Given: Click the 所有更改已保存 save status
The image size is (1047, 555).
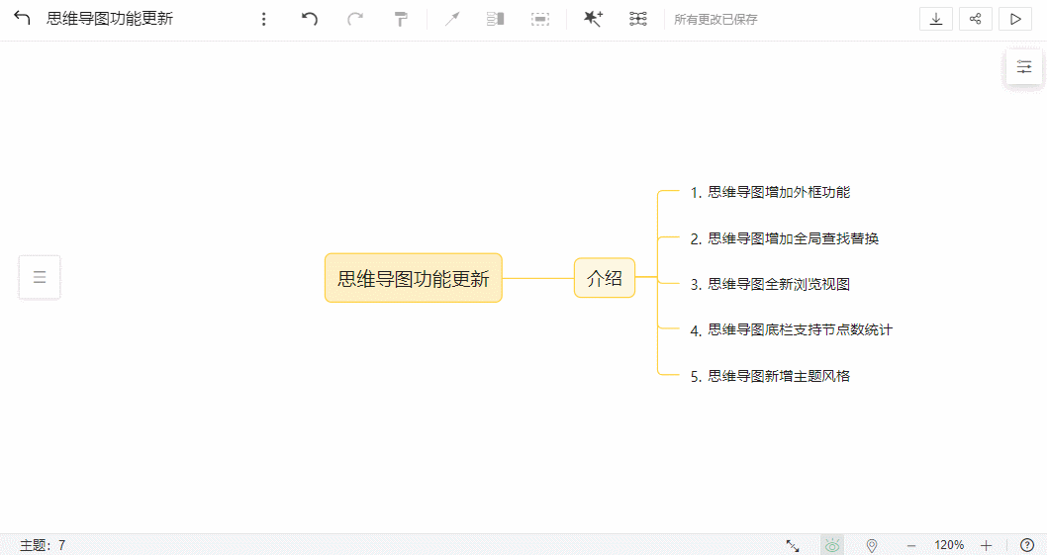Looking at the screenshot, I should coord(715,20).
